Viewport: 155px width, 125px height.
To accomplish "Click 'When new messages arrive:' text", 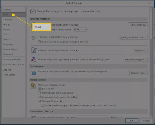I will 51,85.
